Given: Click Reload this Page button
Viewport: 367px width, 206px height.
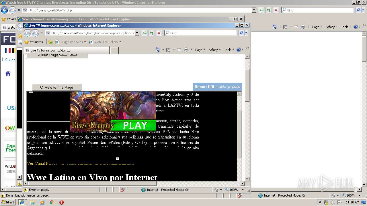Looking at the screenshot, I should pyautogui.click(x=57, y=87).
